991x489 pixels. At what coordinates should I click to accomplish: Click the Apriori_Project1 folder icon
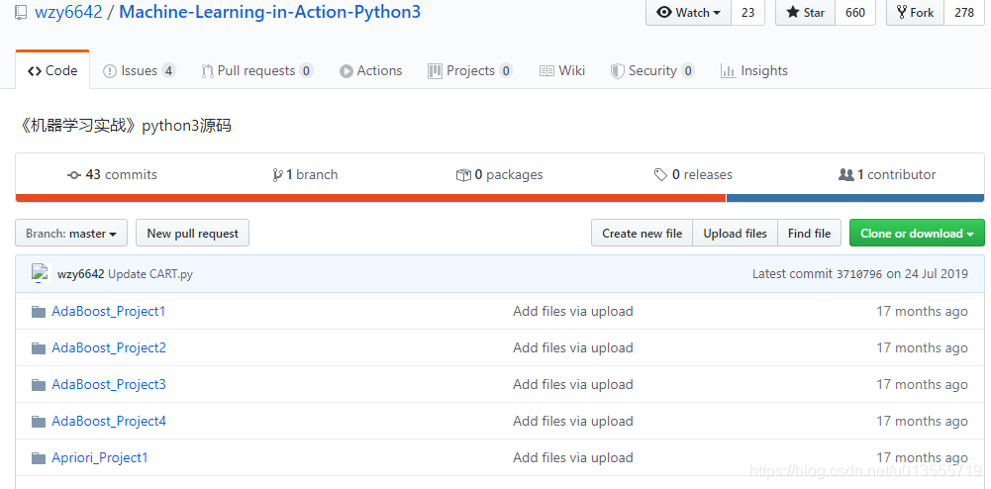coord(39,457)
